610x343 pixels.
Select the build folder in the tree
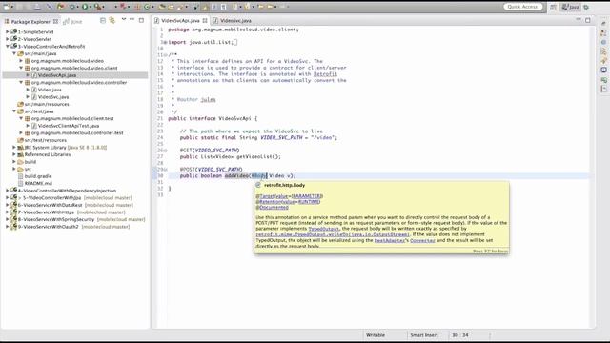coord(30,162)
